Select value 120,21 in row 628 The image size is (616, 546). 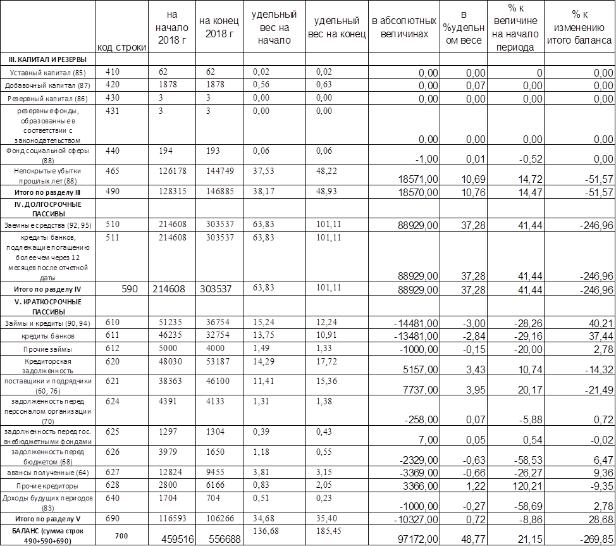pyautogui.click(x=515, y=485)
